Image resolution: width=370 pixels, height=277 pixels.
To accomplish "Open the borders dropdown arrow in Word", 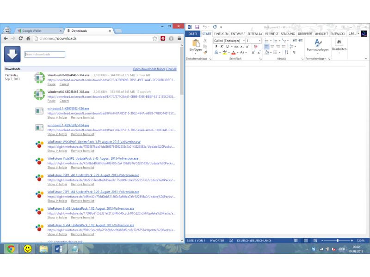I will click(x=280, y=53).
